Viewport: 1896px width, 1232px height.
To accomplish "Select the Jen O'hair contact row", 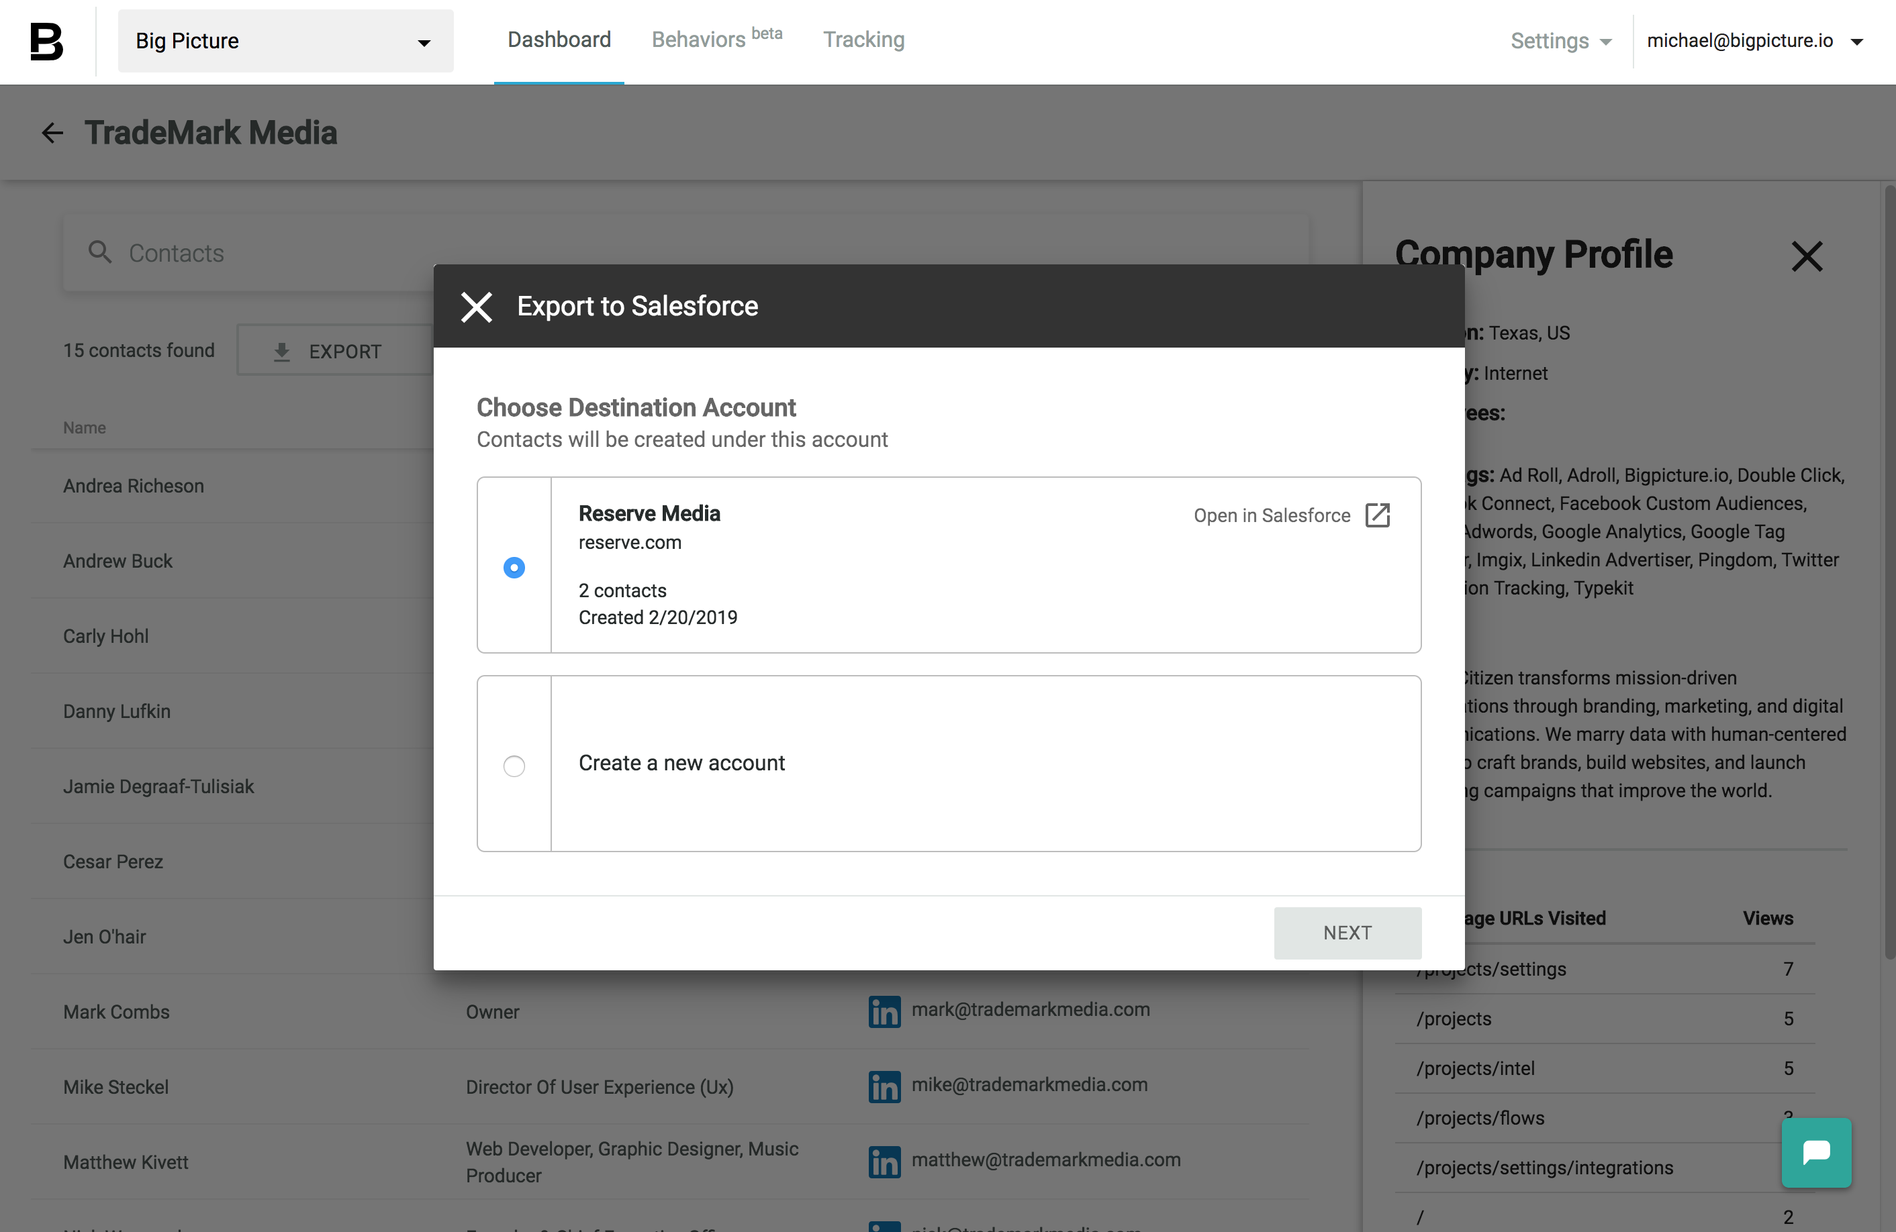I will pos(232,937).
